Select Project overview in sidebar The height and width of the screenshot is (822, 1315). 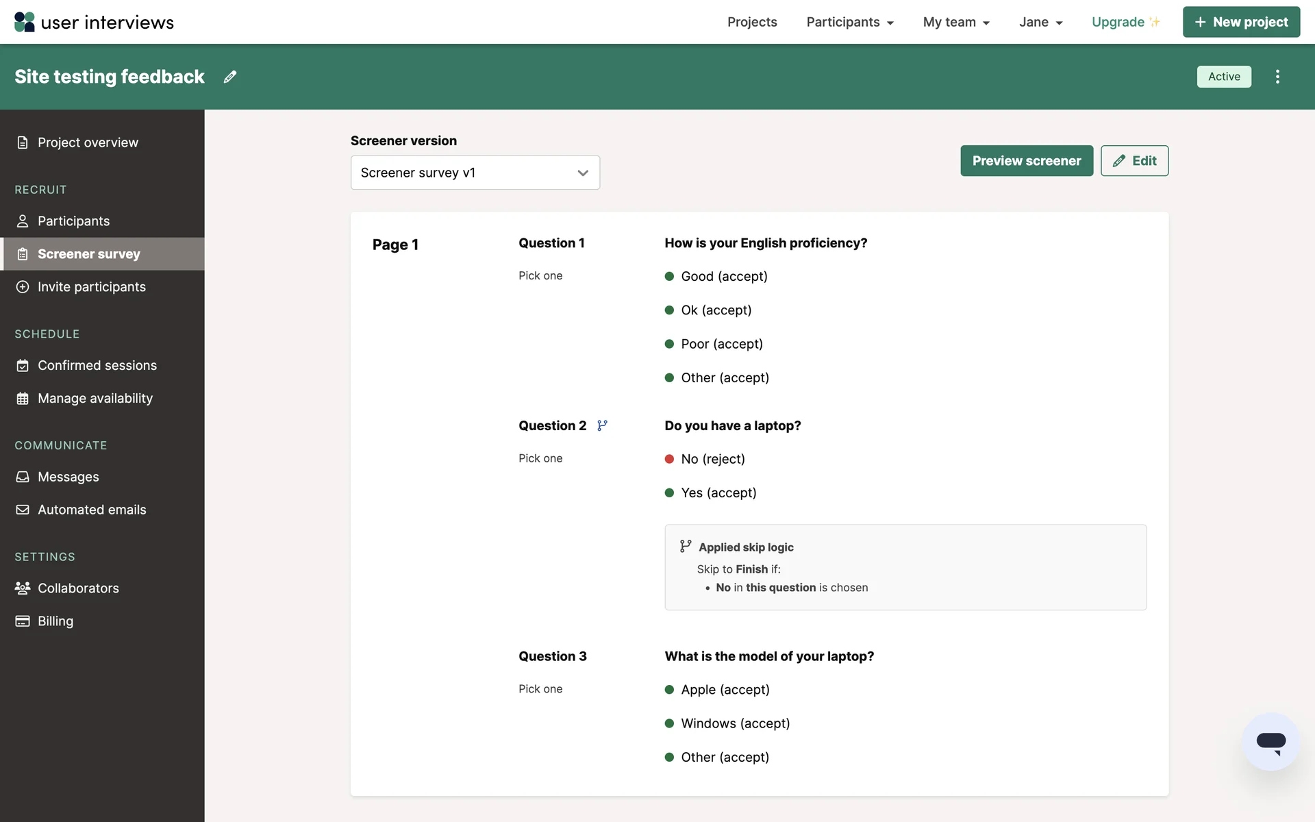pyautogui.click(x=88, y=142)
